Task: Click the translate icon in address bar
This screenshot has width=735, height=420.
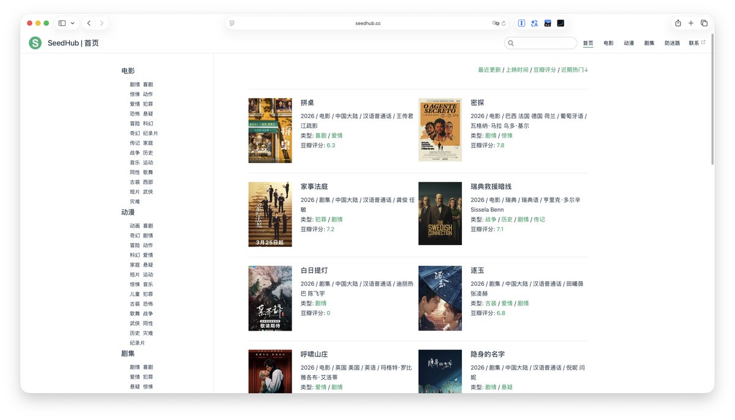Action: (496, 23)
